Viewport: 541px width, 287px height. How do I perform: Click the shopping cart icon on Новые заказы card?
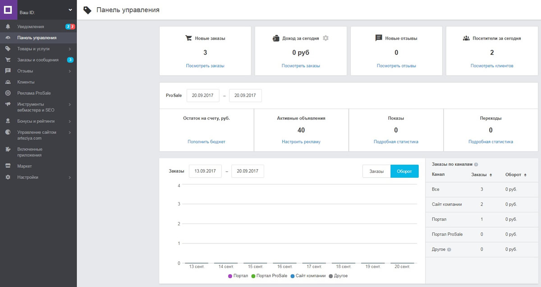(189, 38)
